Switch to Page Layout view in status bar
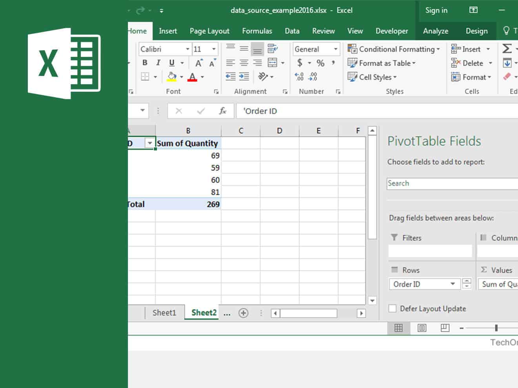518x388 pixels. (x=422, y=328)
